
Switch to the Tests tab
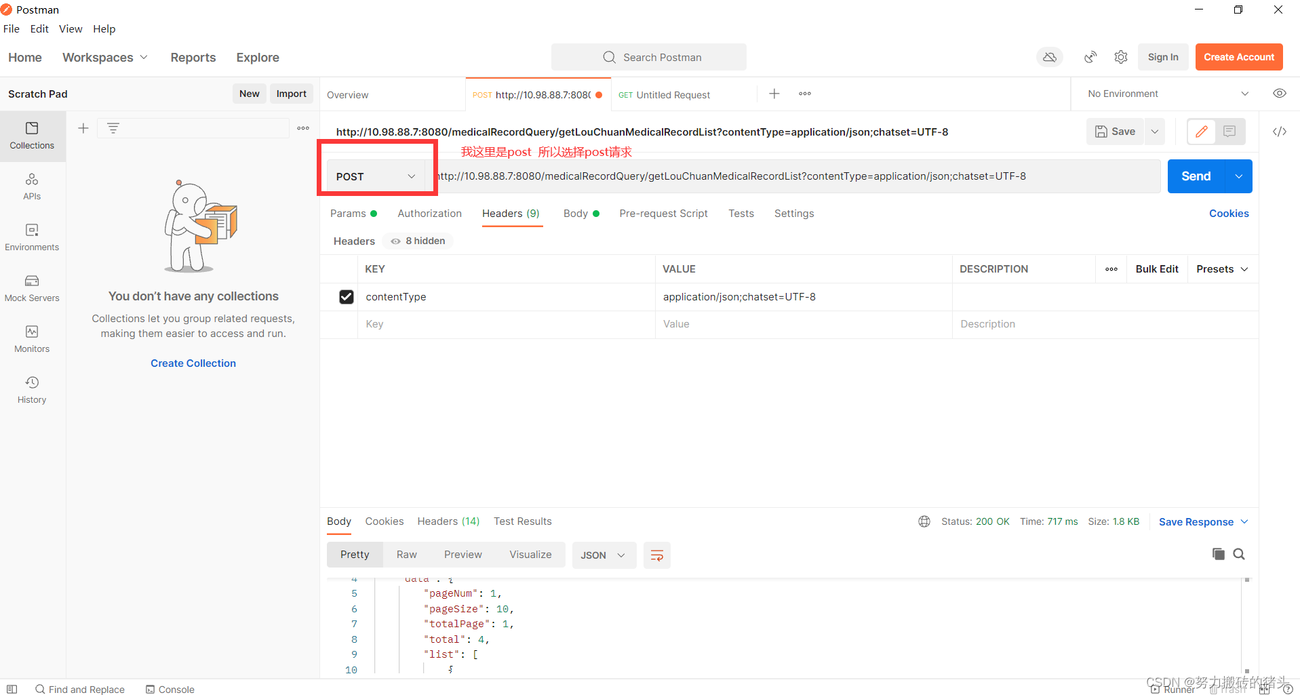point(741,214)
